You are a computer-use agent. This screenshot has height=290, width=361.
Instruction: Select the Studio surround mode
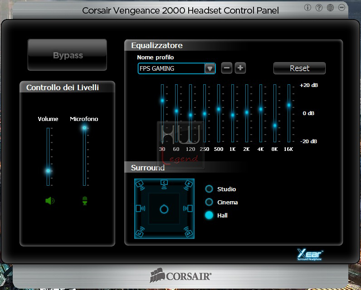pyautogui.click(x=209, y=189)
